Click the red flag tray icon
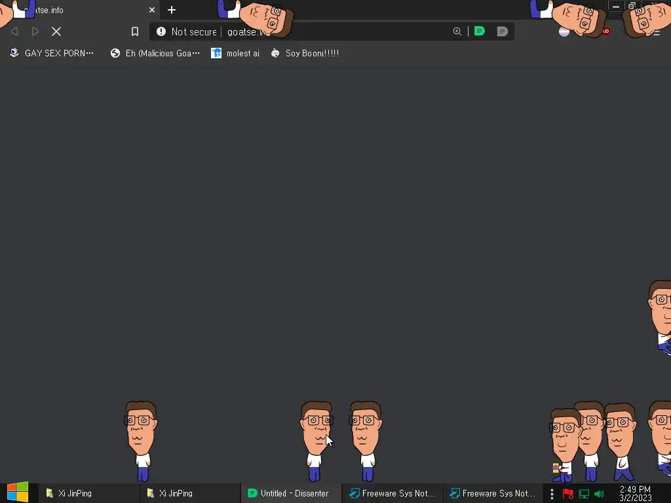This screenshot has height=503, width=671. click(568, 494)
